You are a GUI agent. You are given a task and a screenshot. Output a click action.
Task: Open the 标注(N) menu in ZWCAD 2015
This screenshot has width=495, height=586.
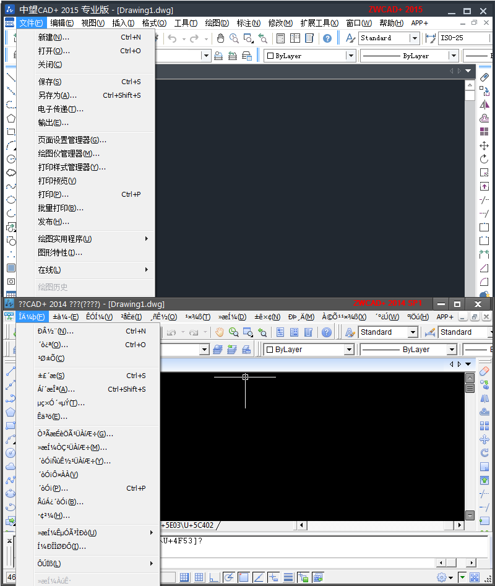click(249, 23)
